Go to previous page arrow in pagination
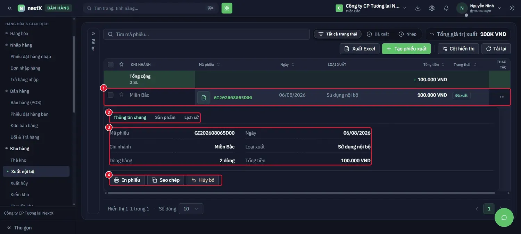521x234 pixels. [477, 209]
